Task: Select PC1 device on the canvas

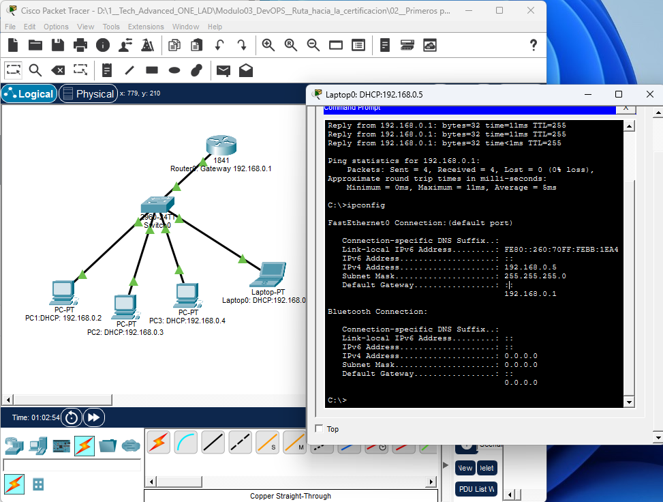Action: (x=63, y=293)
